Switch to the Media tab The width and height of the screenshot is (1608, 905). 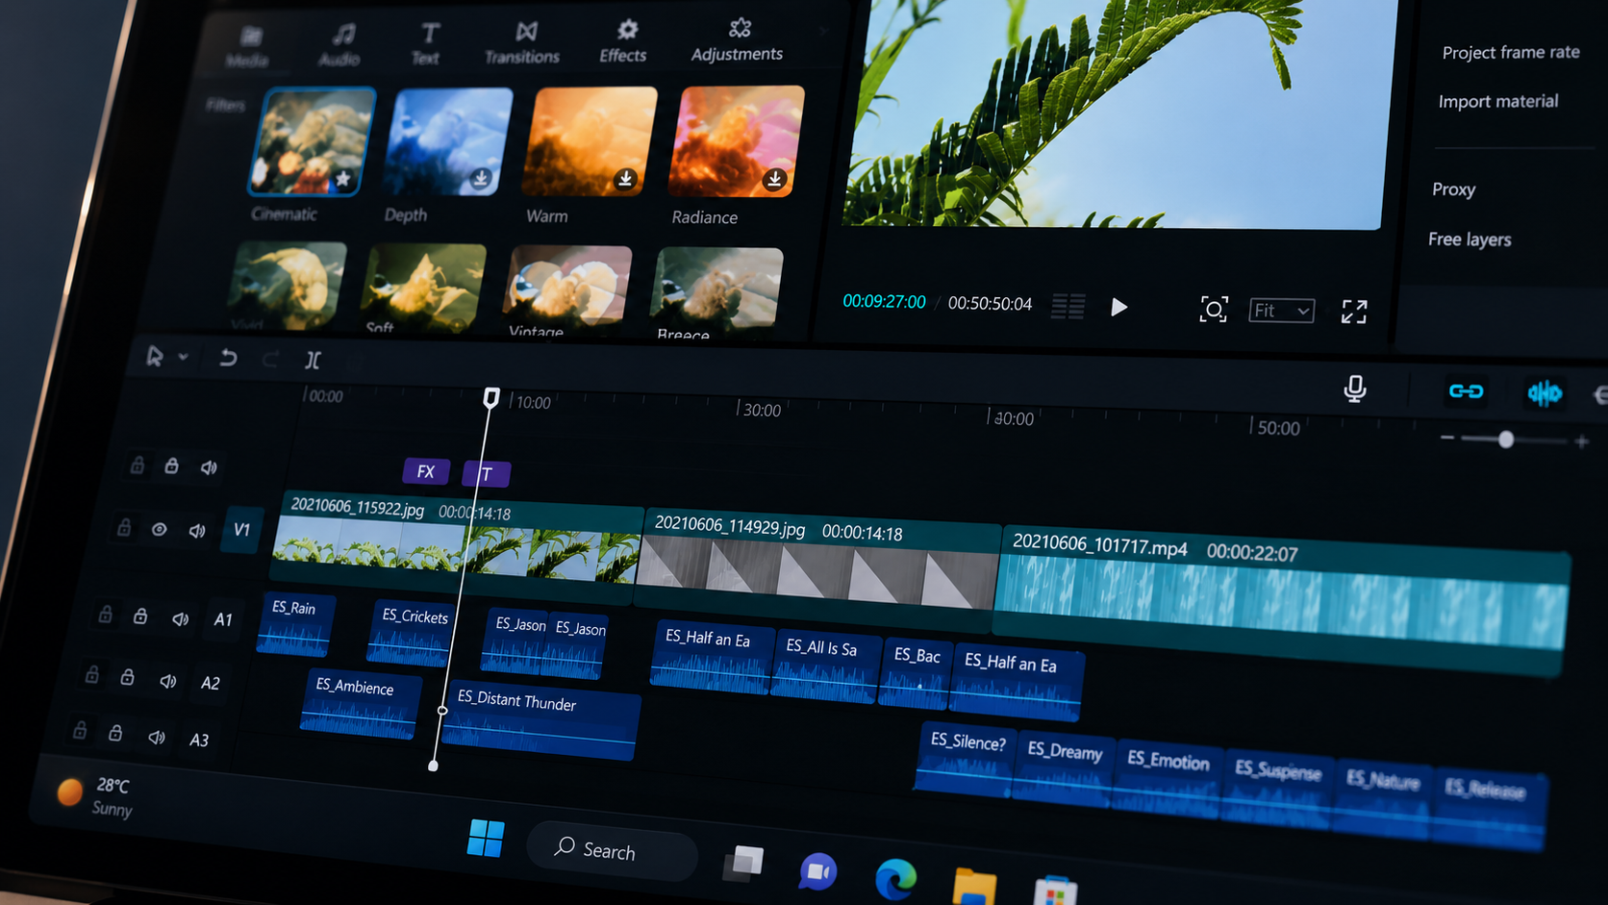pos(248,46)
